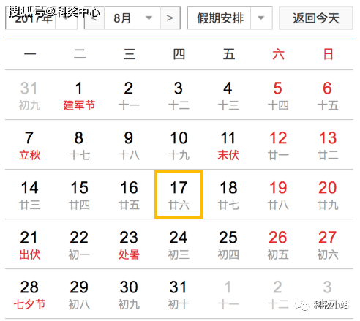360x321 pixels.
Task: Choose August 23 处暑 date
Action: point(129,244)
